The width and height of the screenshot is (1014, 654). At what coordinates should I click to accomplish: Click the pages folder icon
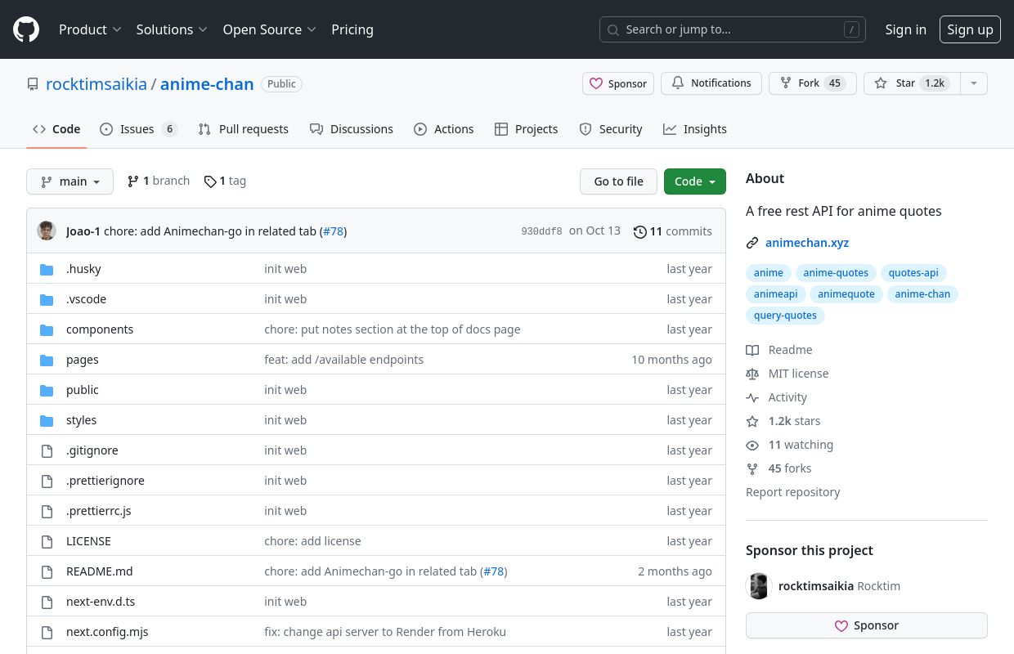pos(47,360)
